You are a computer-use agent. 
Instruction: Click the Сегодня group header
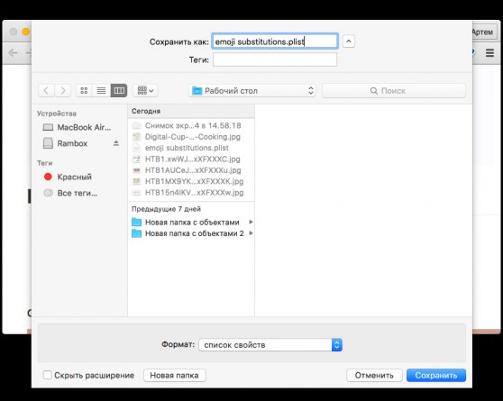coord(191,111)
